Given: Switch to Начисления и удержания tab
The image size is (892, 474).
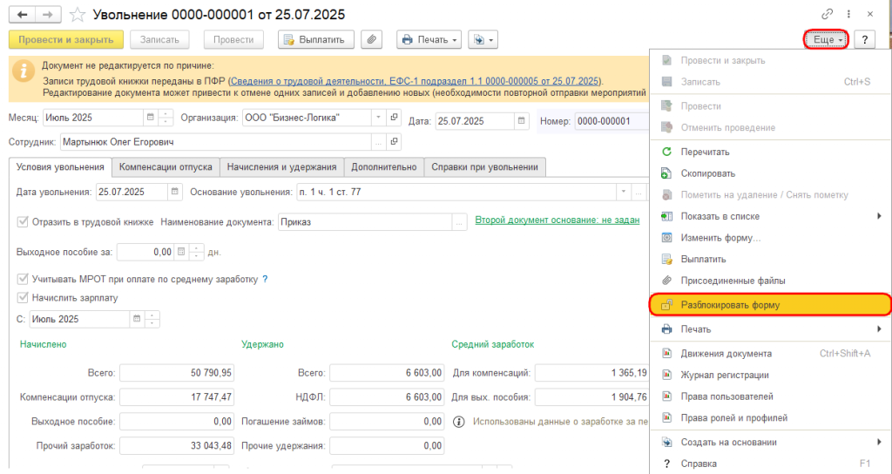Looking at the screenshot, I should [281, 167].
